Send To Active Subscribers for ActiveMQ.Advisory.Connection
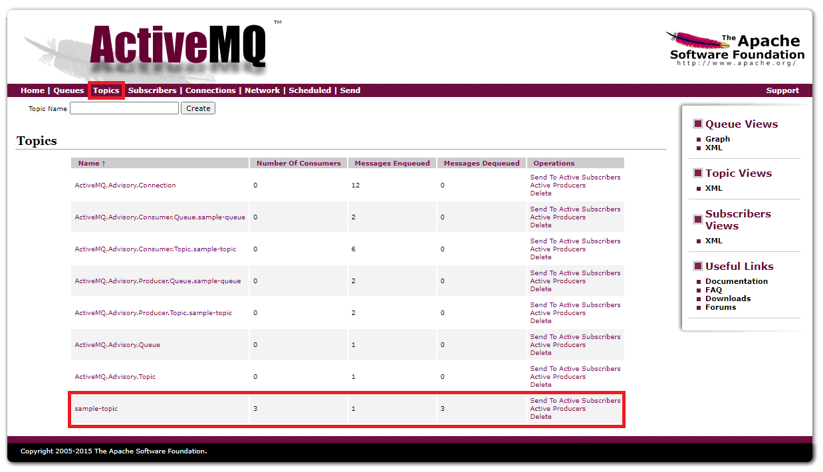The height and width of the screenshot is (472, 823). pyautogui.click(x=575, y=177)
